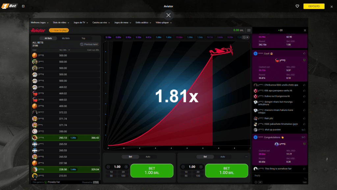The image size is (337, 190).
Task: Open the 19.56x round in the history strip
Action: pyautogui.click(x=179, y=37)
